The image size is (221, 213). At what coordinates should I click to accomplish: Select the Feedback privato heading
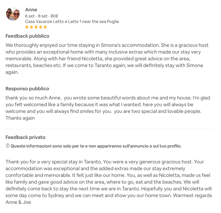point(25,137)
